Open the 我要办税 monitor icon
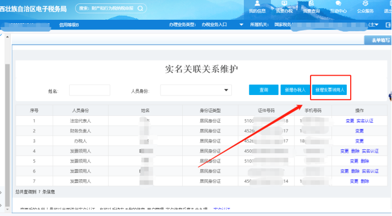The image size is (392, 216). (285, 3)
